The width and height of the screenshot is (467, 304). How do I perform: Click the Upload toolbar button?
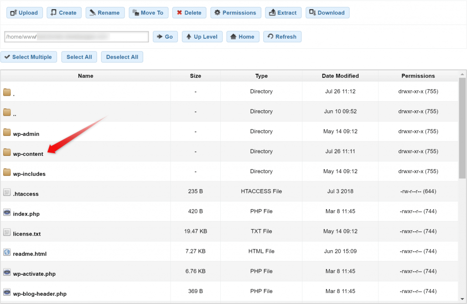[x=25, y=13]
